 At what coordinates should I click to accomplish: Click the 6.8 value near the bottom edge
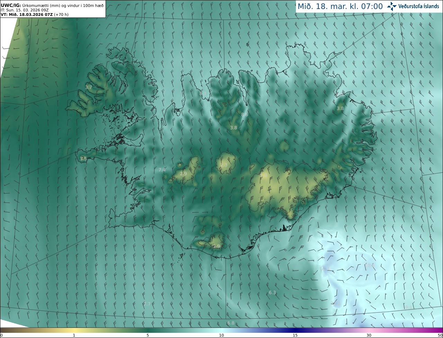231,323
